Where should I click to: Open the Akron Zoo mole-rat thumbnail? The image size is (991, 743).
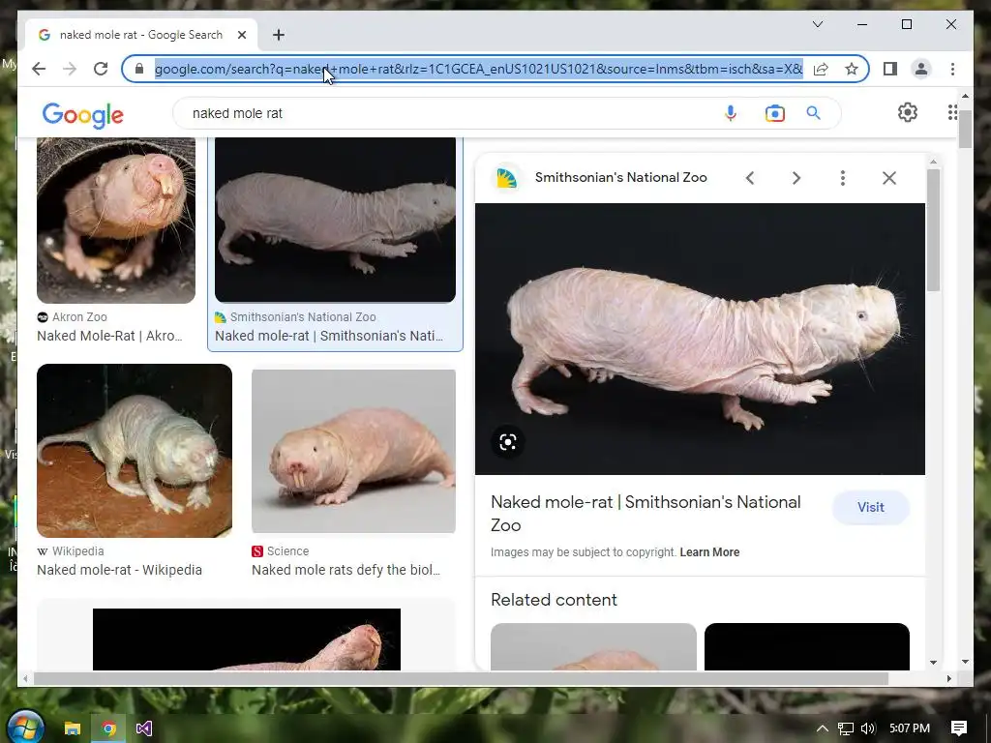(x=116, y=221)
